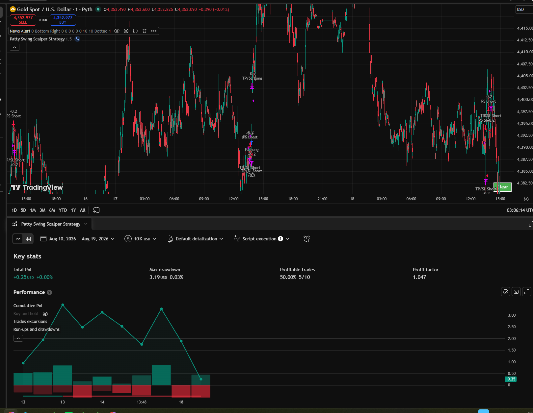Select the 1M time range
The image size is (533, 413).
[x=33, y=210]
